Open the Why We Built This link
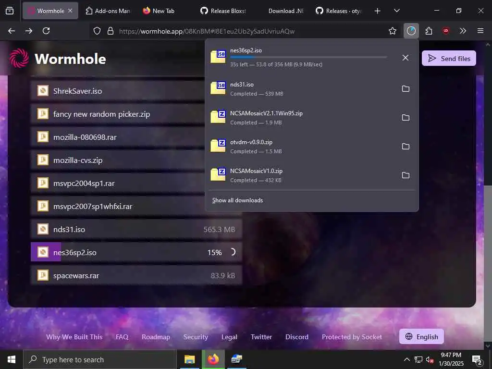This screenshot has width=492, height=369. click(x=74, y=337)
